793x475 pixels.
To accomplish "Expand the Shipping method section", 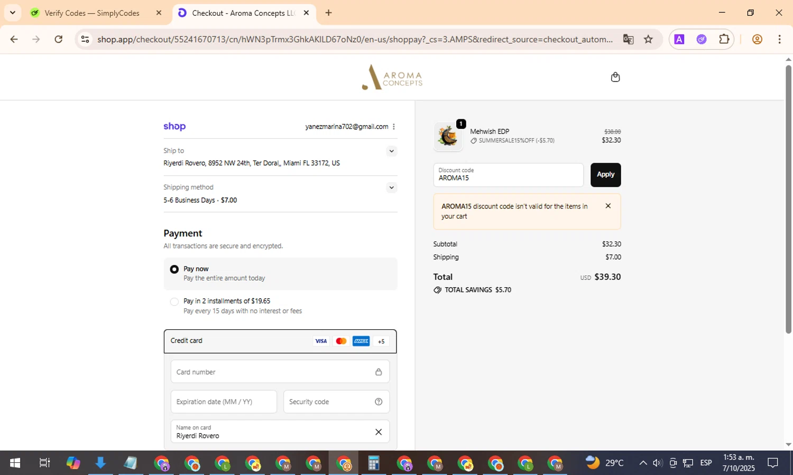I will 391,187.
